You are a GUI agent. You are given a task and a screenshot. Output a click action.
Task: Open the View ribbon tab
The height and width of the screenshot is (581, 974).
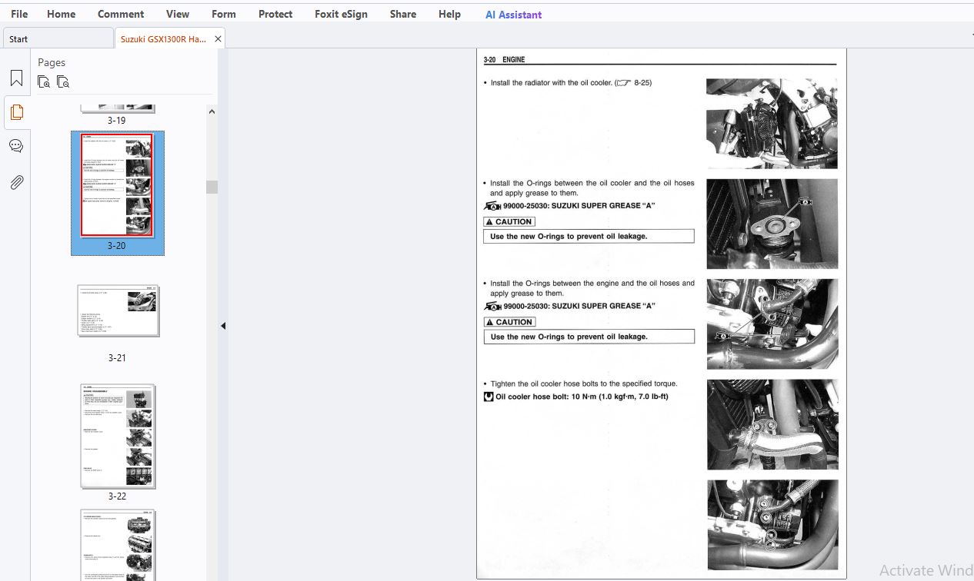(x=178, y=14)
